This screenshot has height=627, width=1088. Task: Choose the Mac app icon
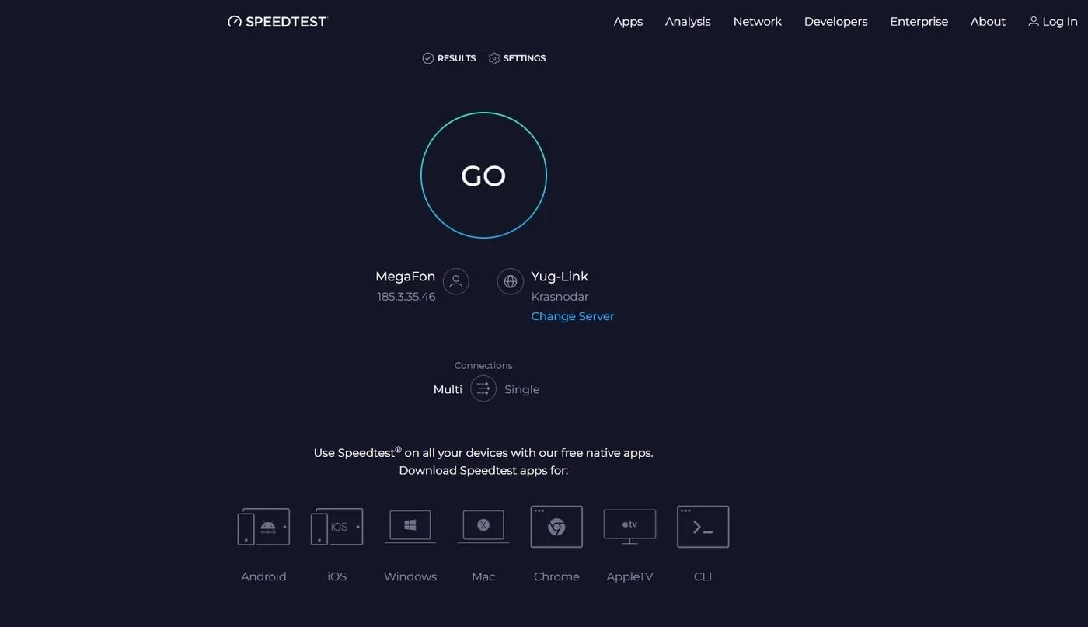pos(483,527)
